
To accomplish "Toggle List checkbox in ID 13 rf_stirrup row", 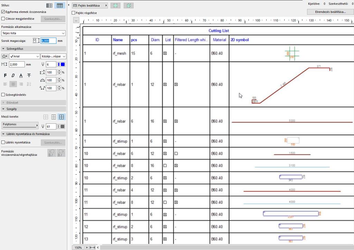I will pyautogui.click(x=165, y=239).
